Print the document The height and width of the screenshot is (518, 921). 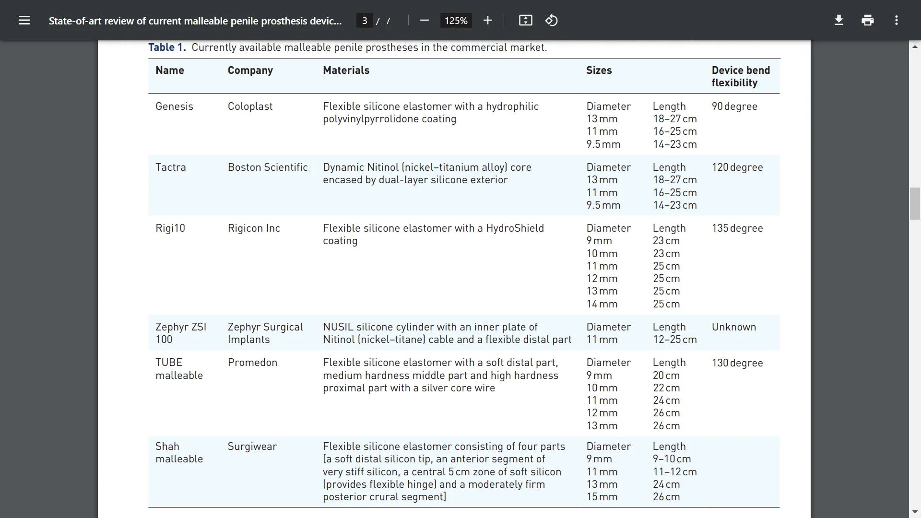click(x=867, y=20)
